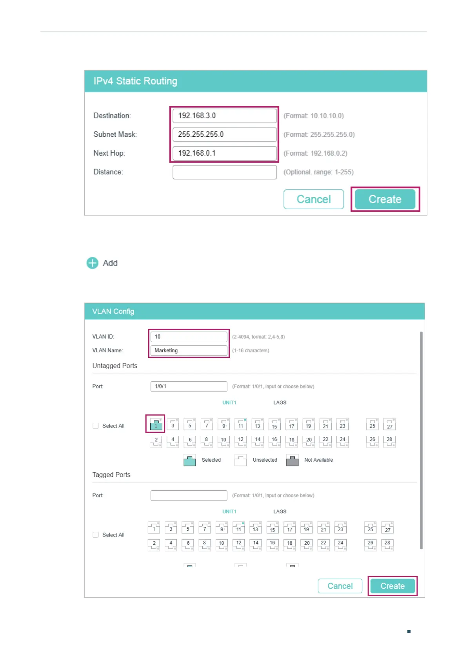This screenshot has height=660, width=467.
Task: Click Create in IPv4 Static Routing
Action: (385, 199)
